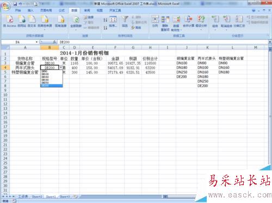Open the outline group dialog launcher
Viewport: 272px width, 203px height.
coord(268,36)
